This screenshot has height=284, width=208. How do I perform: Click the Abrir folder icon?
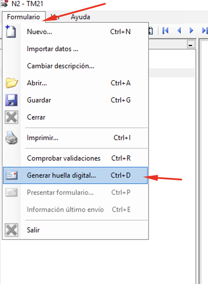click(x=11, y=83)
